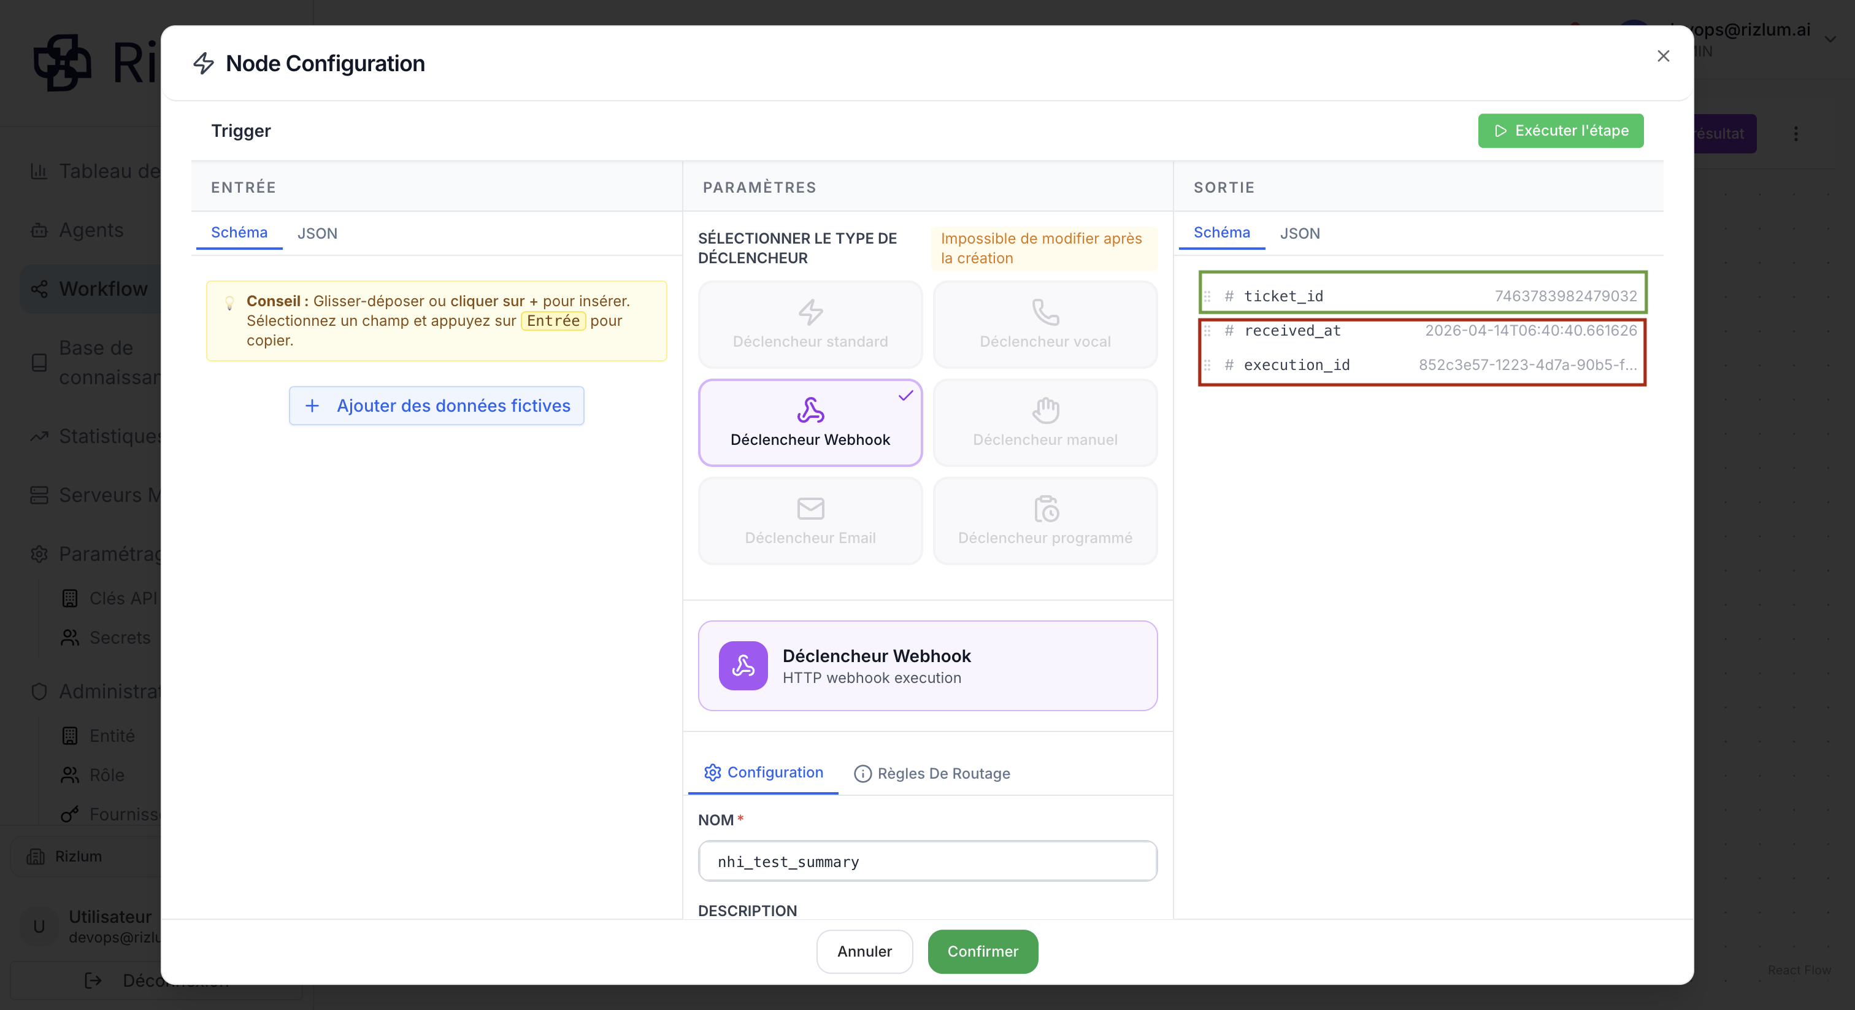Click the Exécuter l'étape button
This screenshot has width=1855, height=1010.
coord(1561,131)
